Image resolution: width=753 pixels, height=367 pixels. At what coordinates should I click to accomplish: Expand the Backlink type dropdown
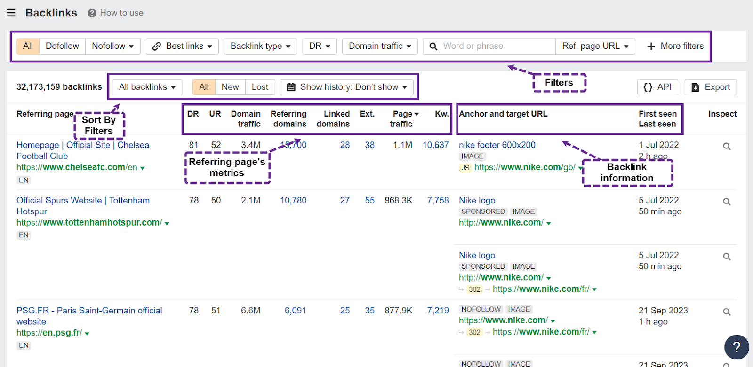pos(260,46)
